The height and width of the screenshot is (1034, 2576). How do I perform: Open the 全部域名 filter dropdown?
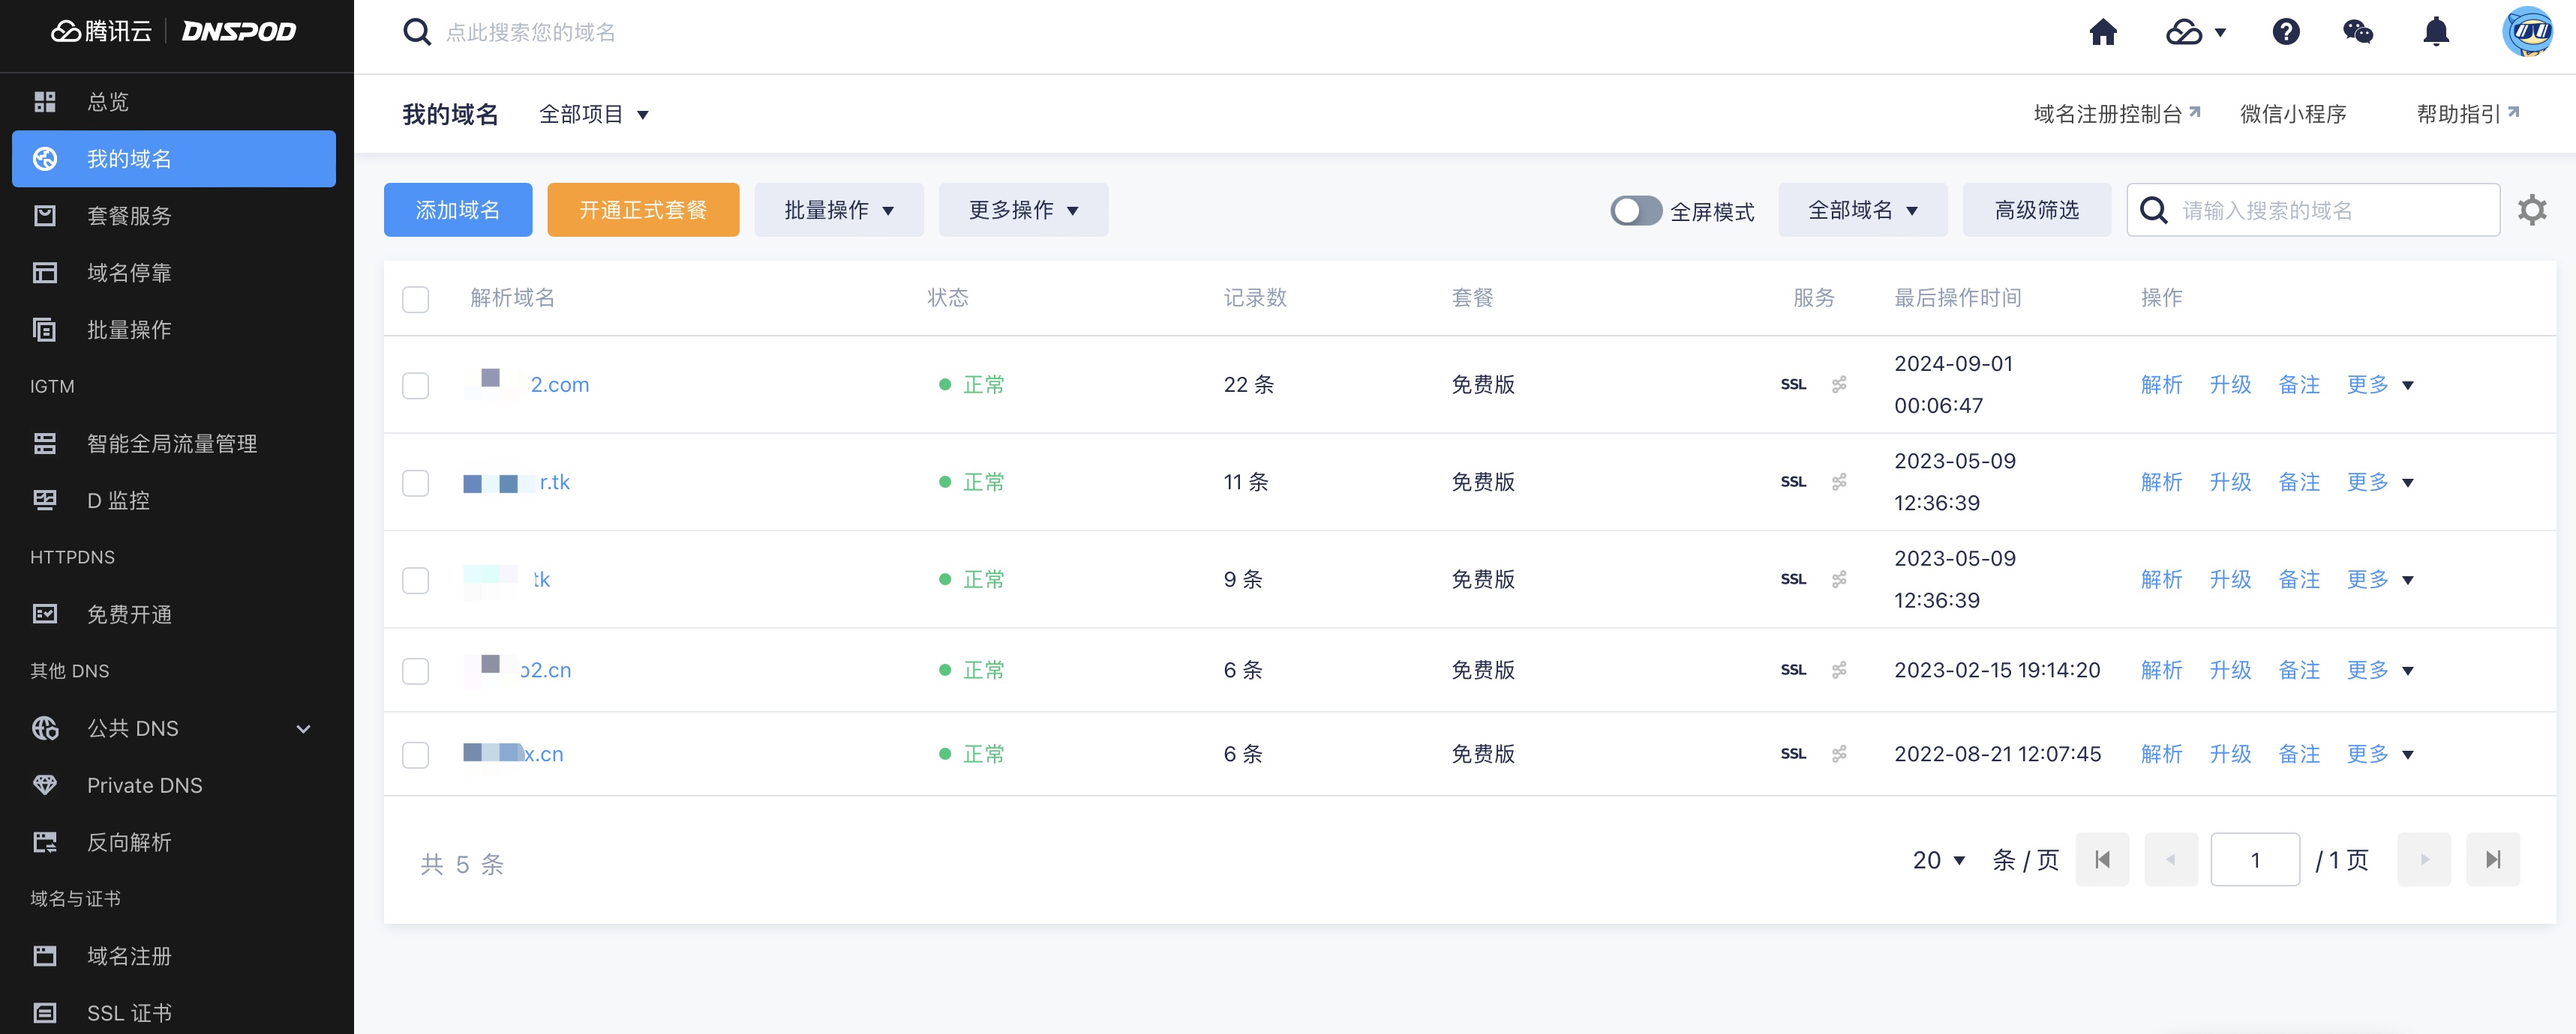point(1862,210)
